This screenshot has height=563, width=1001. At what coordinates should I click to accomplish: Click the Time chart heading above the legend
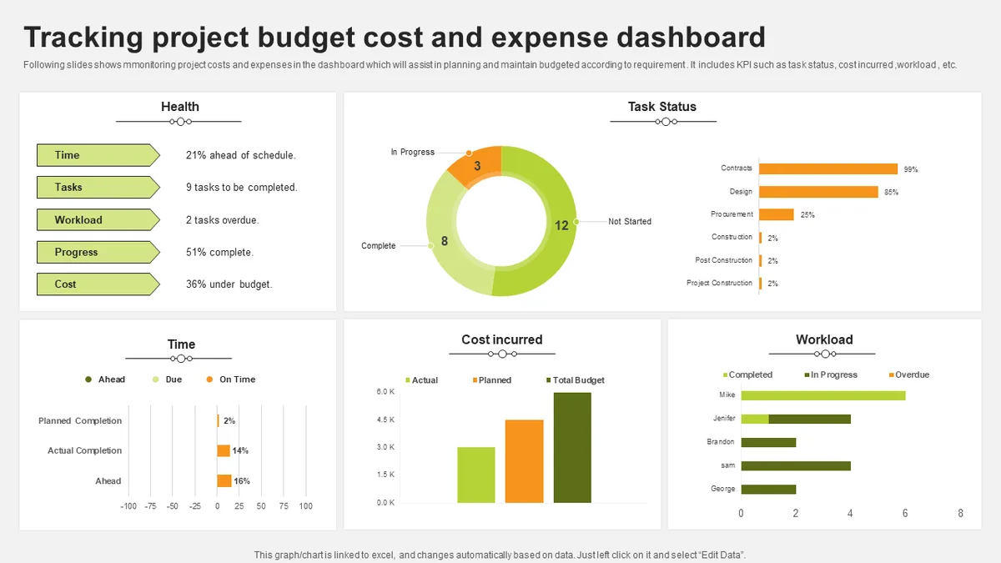(x=181, y=344)
